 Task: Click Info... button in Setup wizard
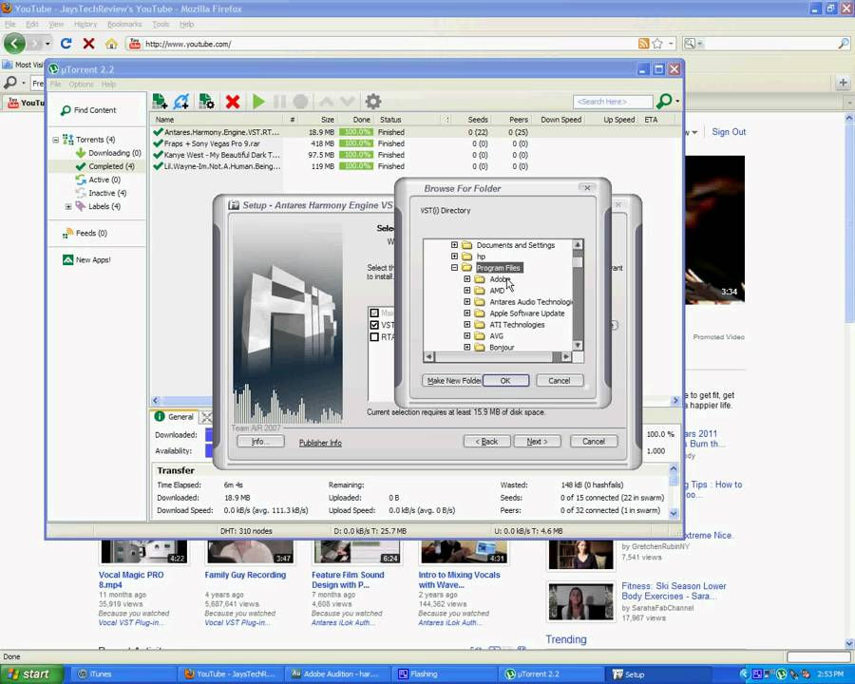coord(260,441)
